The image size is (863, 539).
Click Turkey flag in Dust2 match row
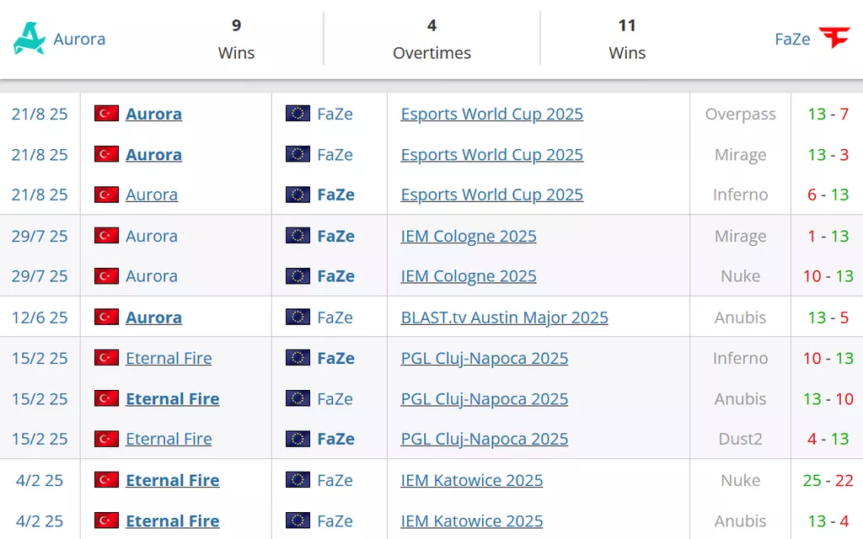click(x=106, y=439)
